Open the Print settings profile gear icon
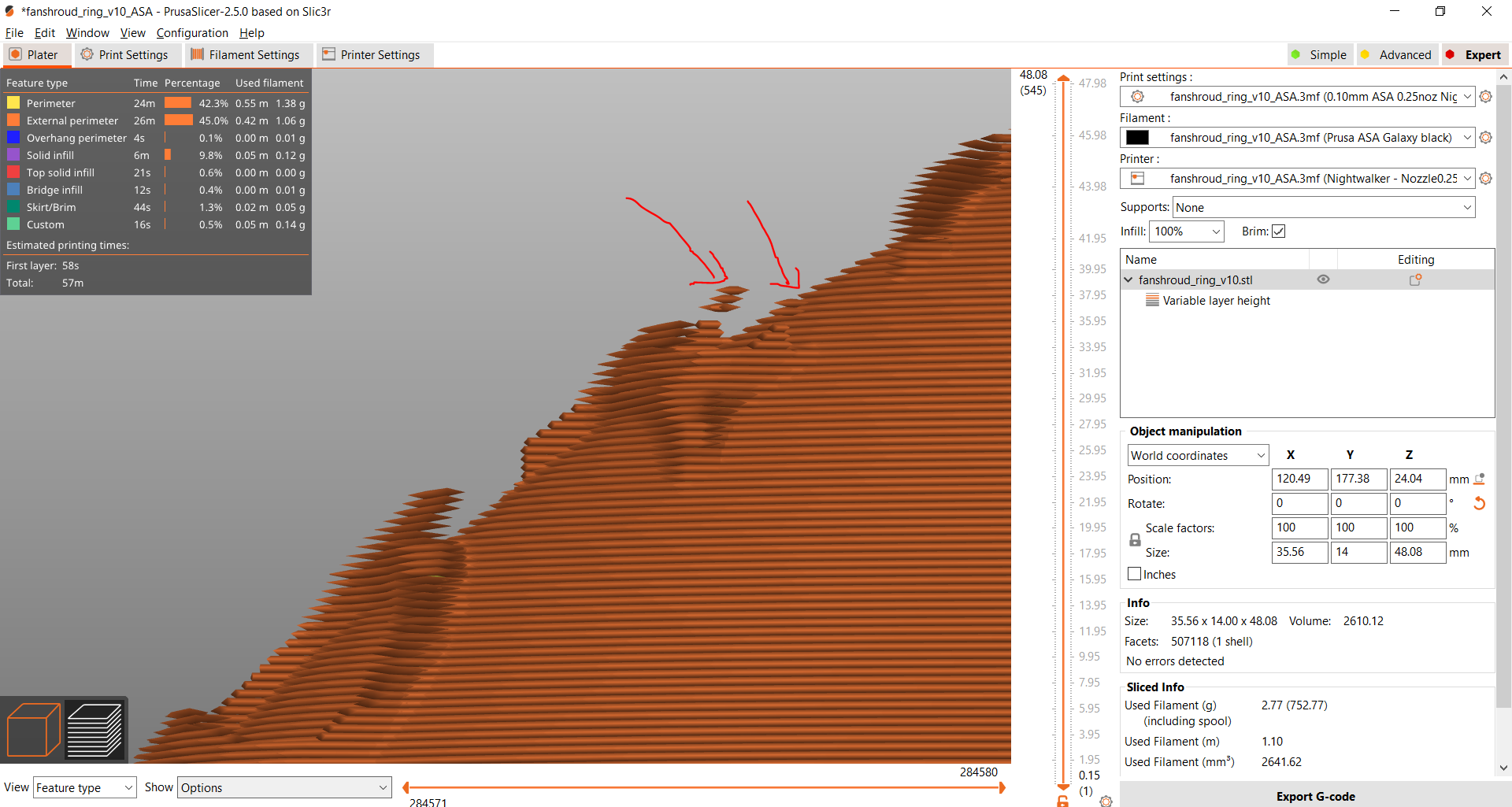This screenshot has height=807, width=1512. click(1486, 96)
